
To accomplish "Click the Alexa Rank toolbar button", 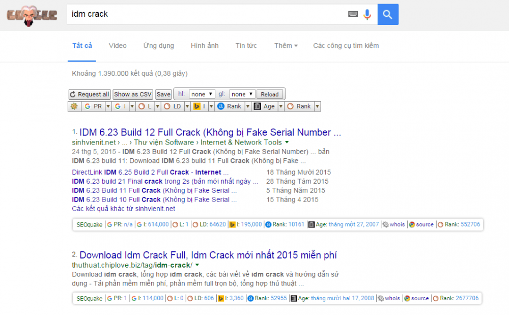I will click(x=230, y=106).
